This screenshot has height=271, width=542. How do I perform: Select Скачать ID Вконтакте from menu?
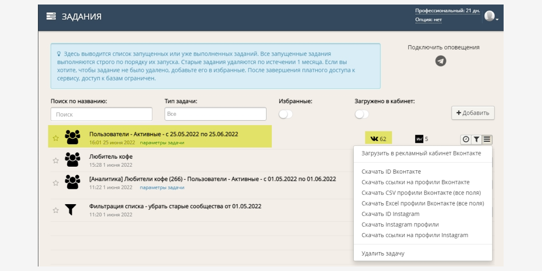pos(391,172)
